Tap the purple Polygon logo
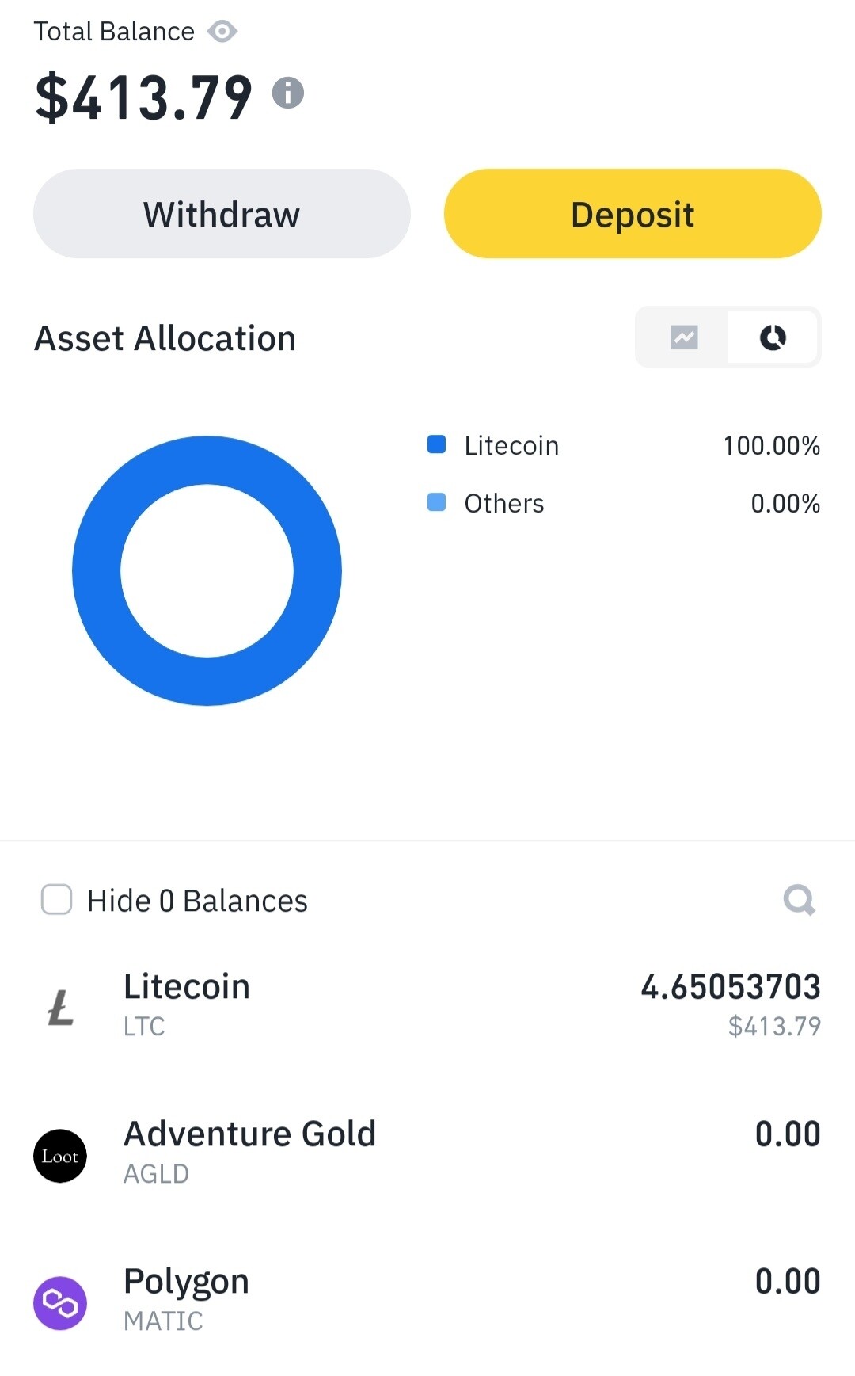This screenshot has height=1376, width=855. (x=60, y=1303)
